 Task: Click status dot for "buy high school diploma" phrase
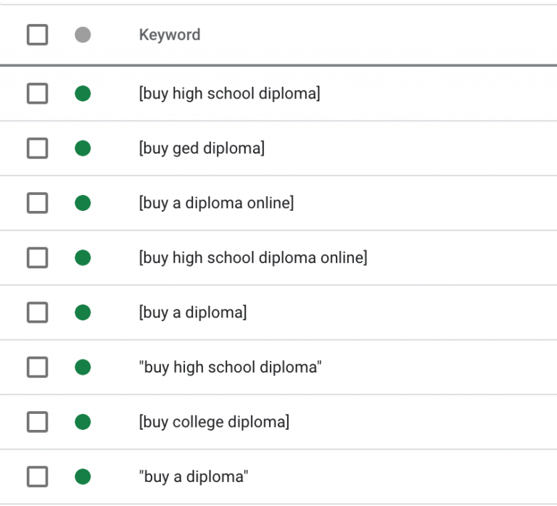(x=83, y=368)
